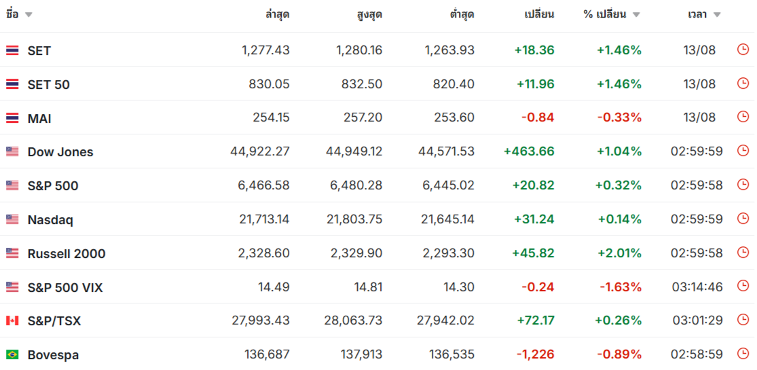Click the clock icon in the Bovespa row
Viewport: 757px width, 370px height.
coord(743,354)
